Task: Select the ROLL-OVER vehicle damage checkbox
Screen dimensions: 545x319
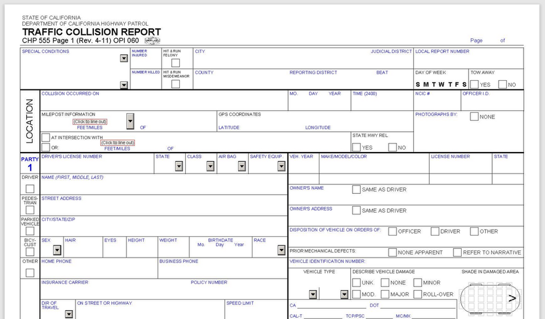Action: pyautogui.click(x=418, y=294)
